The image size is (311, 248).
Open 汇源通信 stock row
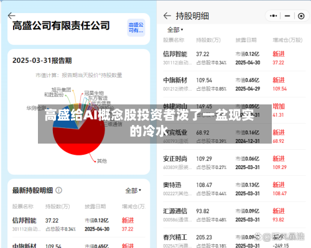click(x=234, y=215)
